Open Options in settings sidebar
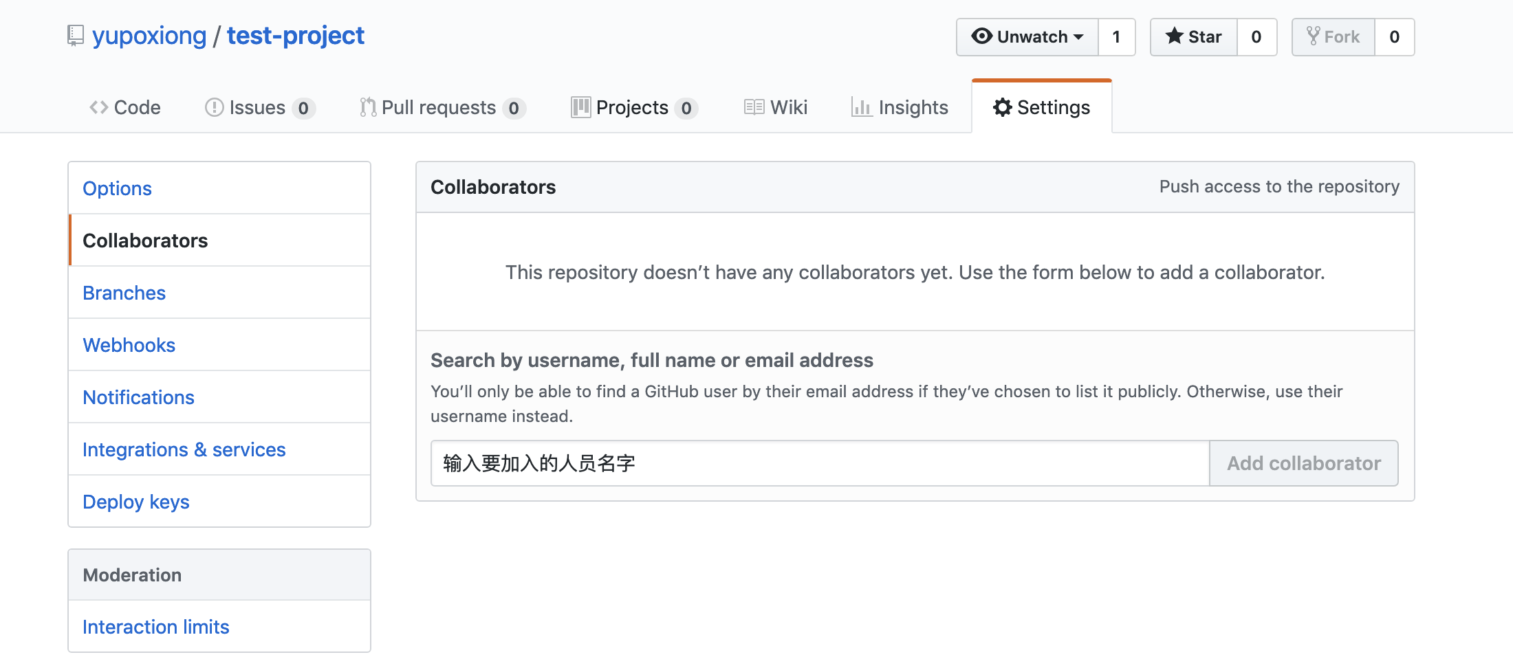The image size is (1513, 668). pyautogui.click(x=219, y=188)
